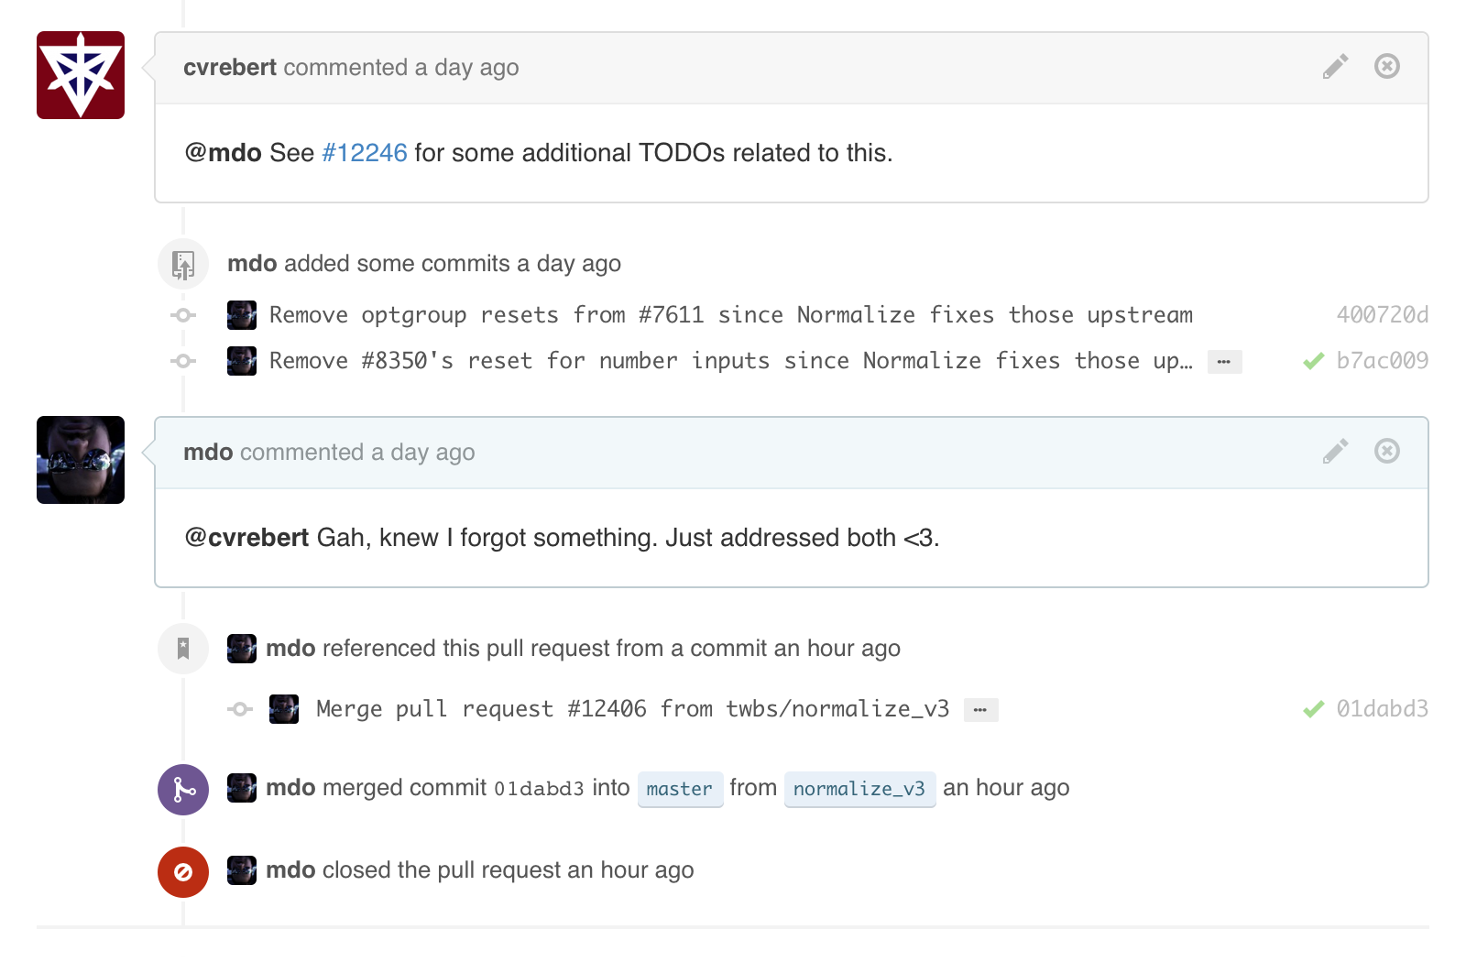Expand the Merge pull request commit message

pos(980,710)
